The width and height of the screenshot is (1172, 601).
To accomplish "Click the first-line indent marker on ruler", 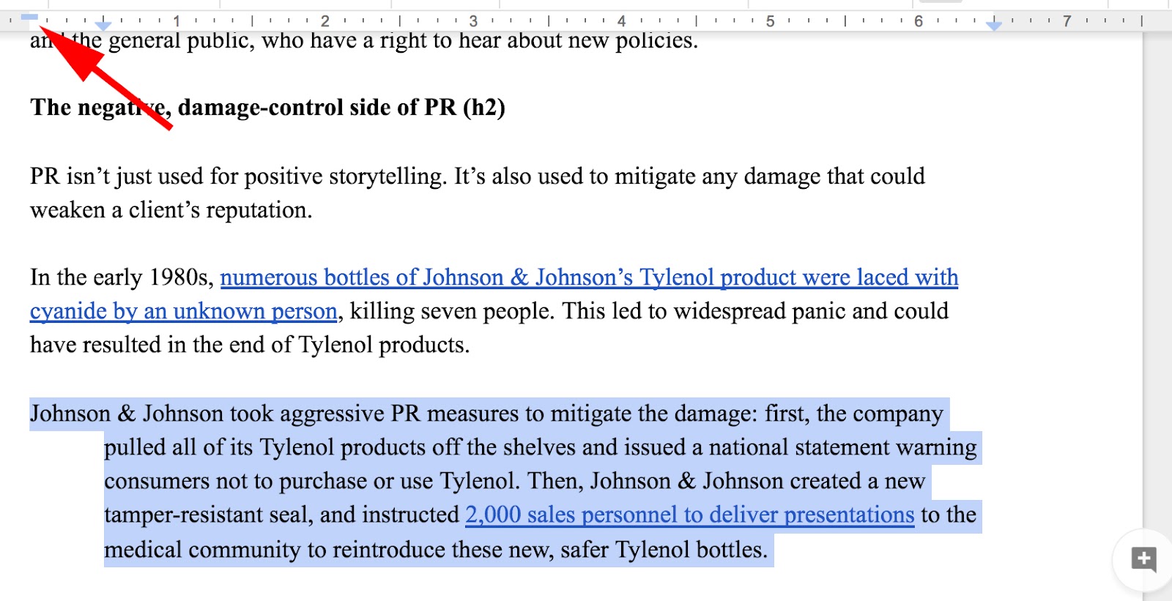I will pos(29,16).
